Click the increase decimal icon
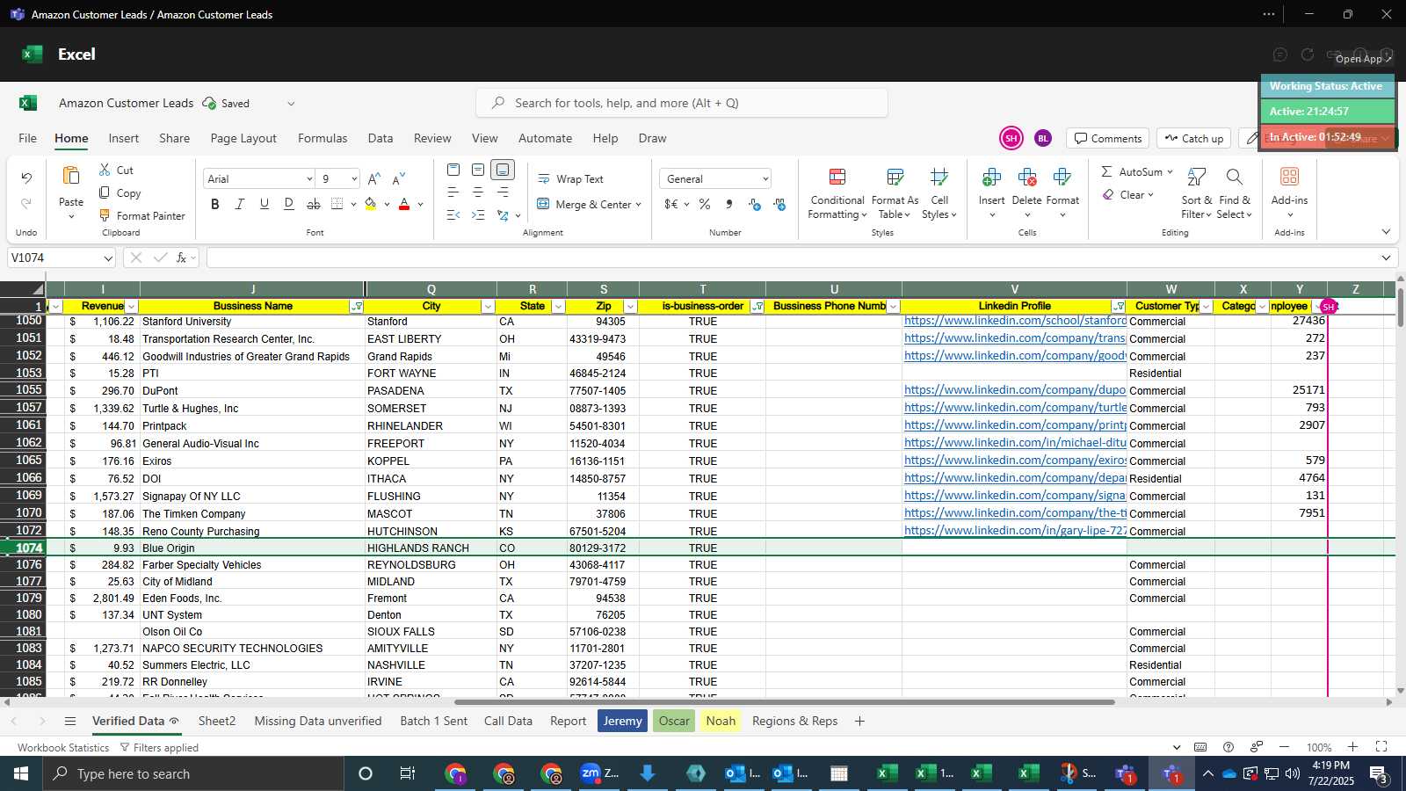The height and width of the screenshot is (791, 1406). 754,204
